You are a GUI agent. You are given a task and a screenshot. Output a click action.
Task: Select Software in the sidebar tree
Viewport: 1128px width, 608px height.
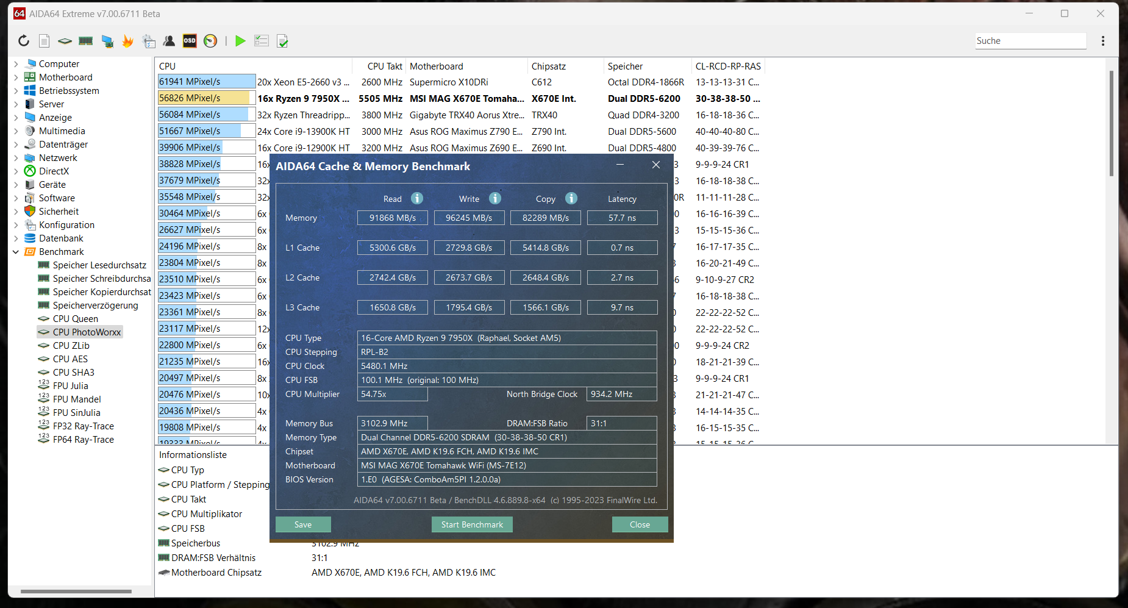point(57,198)
